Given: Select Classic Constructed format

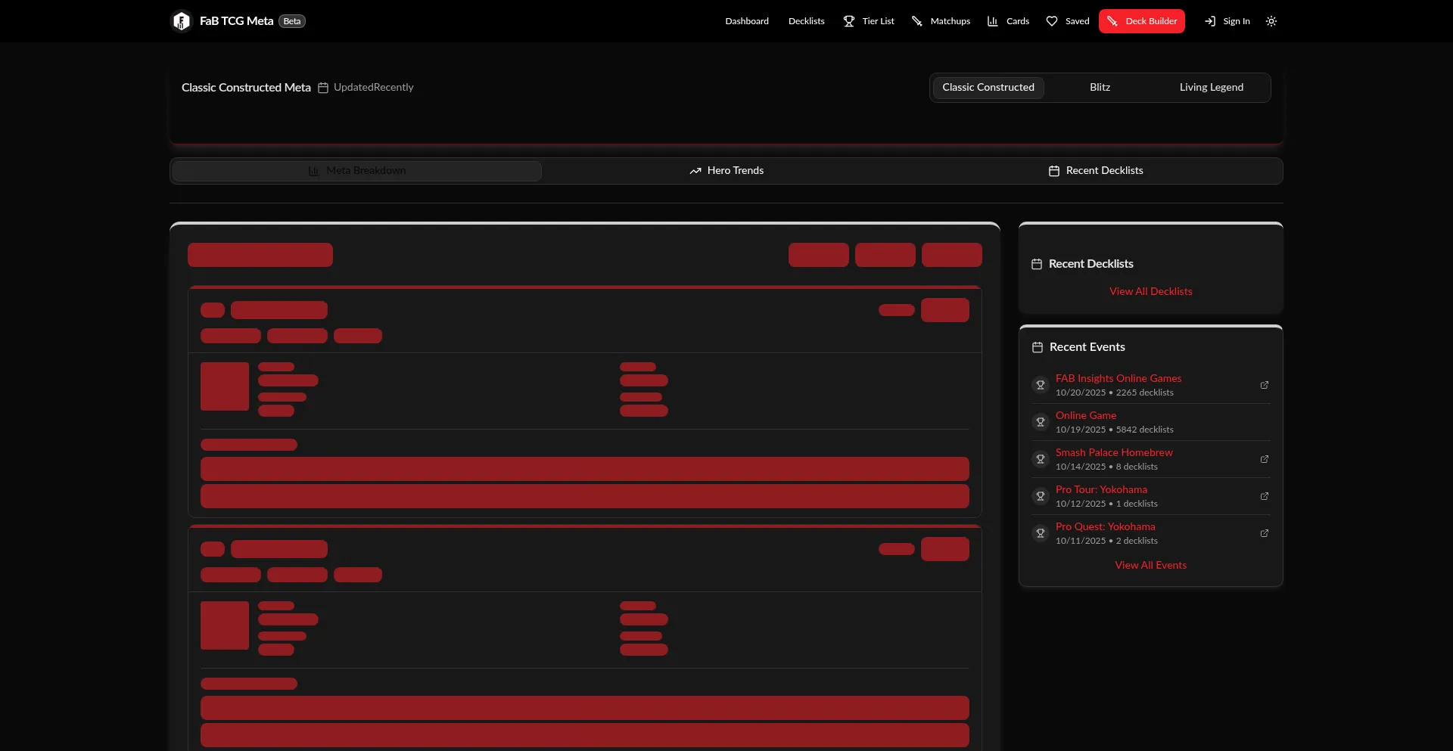Looking at the screenshot, I should (x=988, y=88).
